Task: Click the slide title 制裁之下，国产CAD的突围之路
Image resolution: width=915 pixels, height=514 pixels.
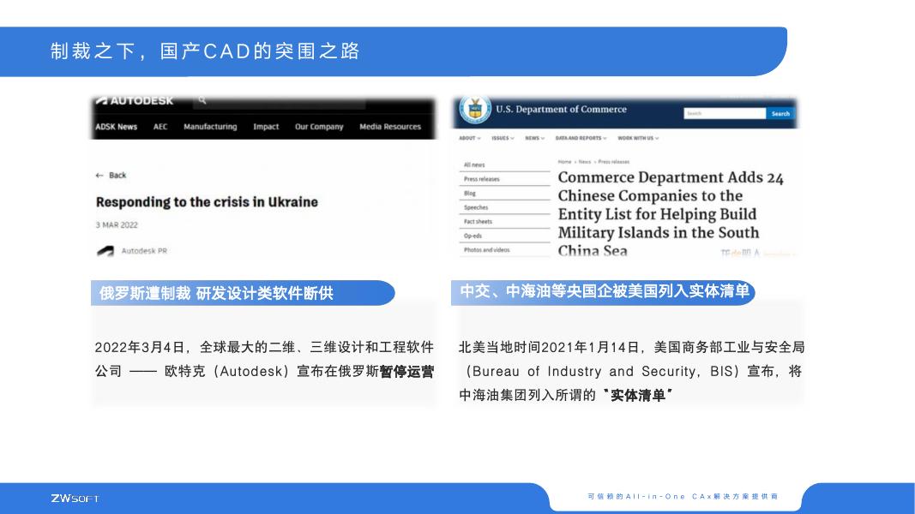Action: coord(205,51)
